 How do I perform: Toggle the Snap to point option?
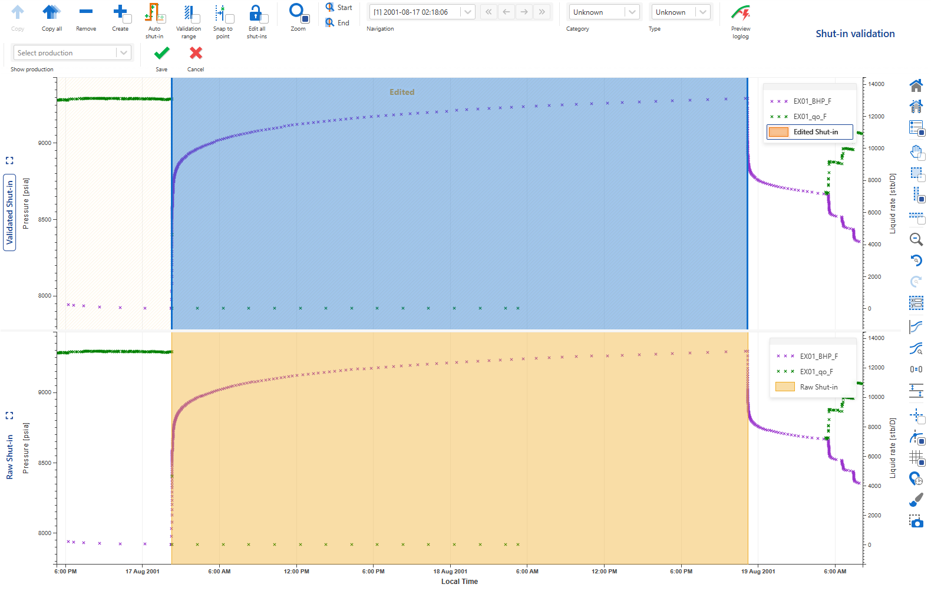(223, 13)
